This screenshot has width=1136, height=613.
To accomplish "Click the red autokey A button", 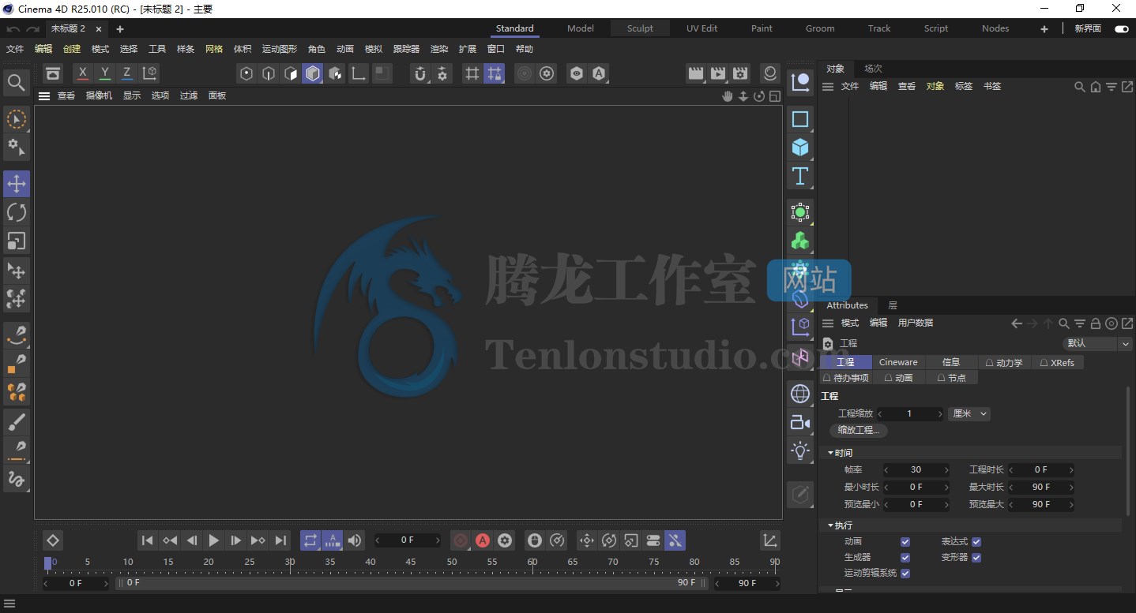I will pos(483,540).
